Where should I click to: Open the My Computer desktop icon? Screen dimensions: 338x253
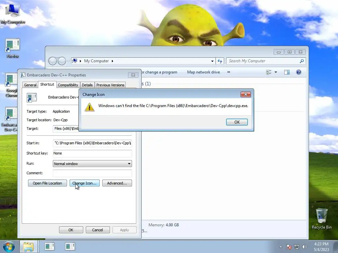coord(13,13)
